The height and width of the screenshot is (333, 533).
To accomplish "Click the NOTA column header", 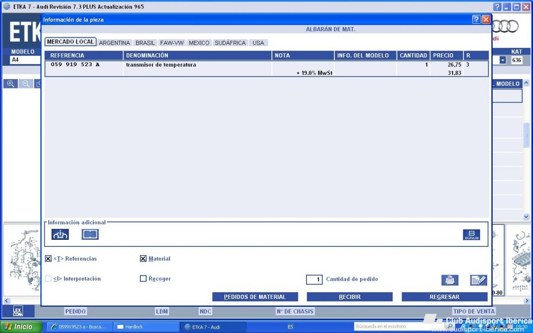I will 303,55.
